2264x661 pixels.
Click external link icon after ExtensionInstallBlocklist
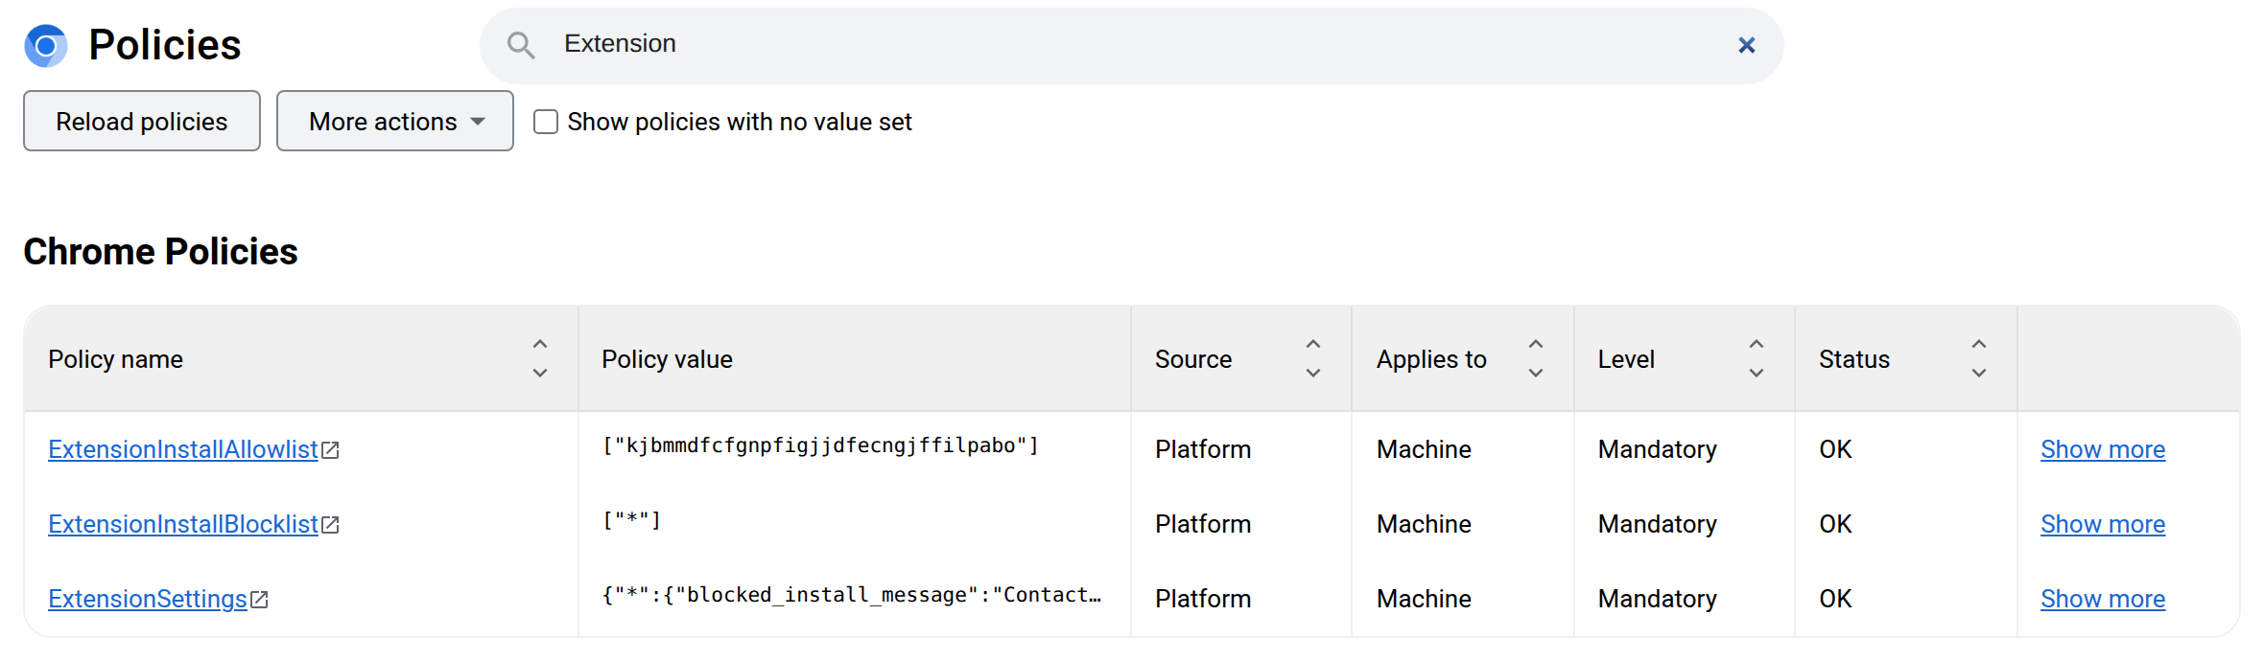(330, 525)
